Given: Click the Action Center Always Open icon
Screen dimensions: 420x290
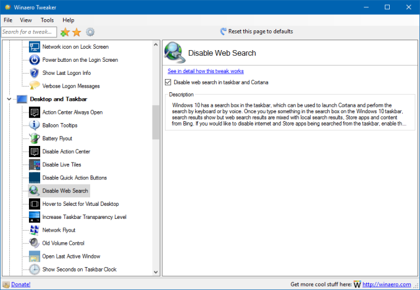Looking at the screenshot, I should (x=35, y=113).
